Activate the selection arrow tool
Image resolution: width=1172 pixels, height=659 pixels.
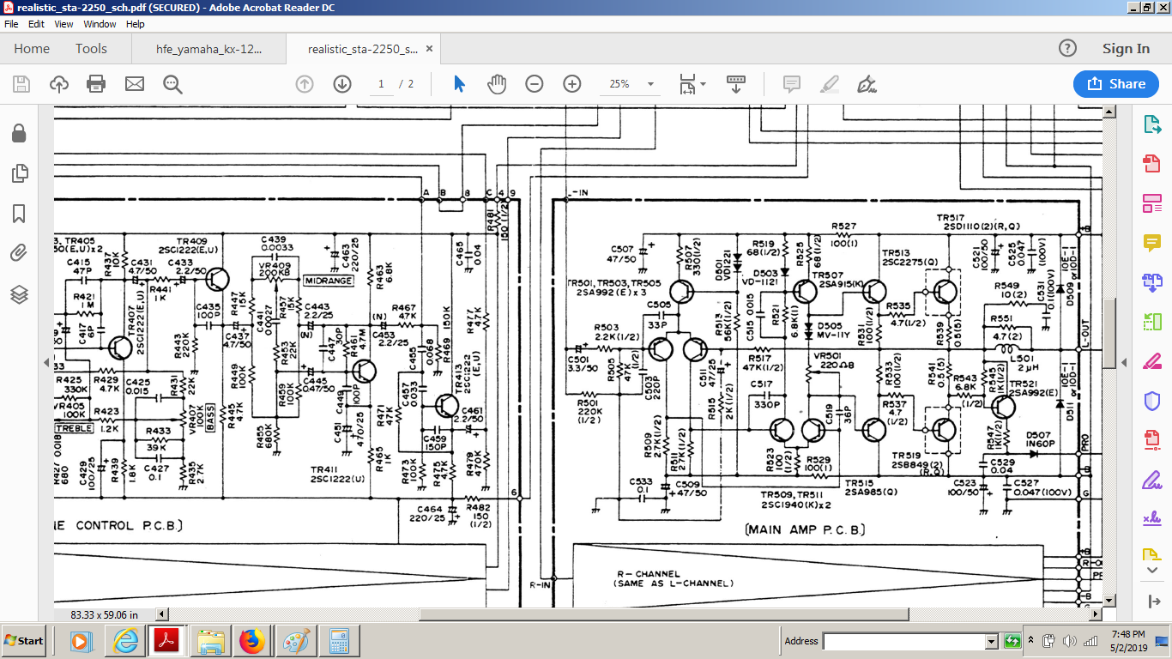click(x=459, y=84)
